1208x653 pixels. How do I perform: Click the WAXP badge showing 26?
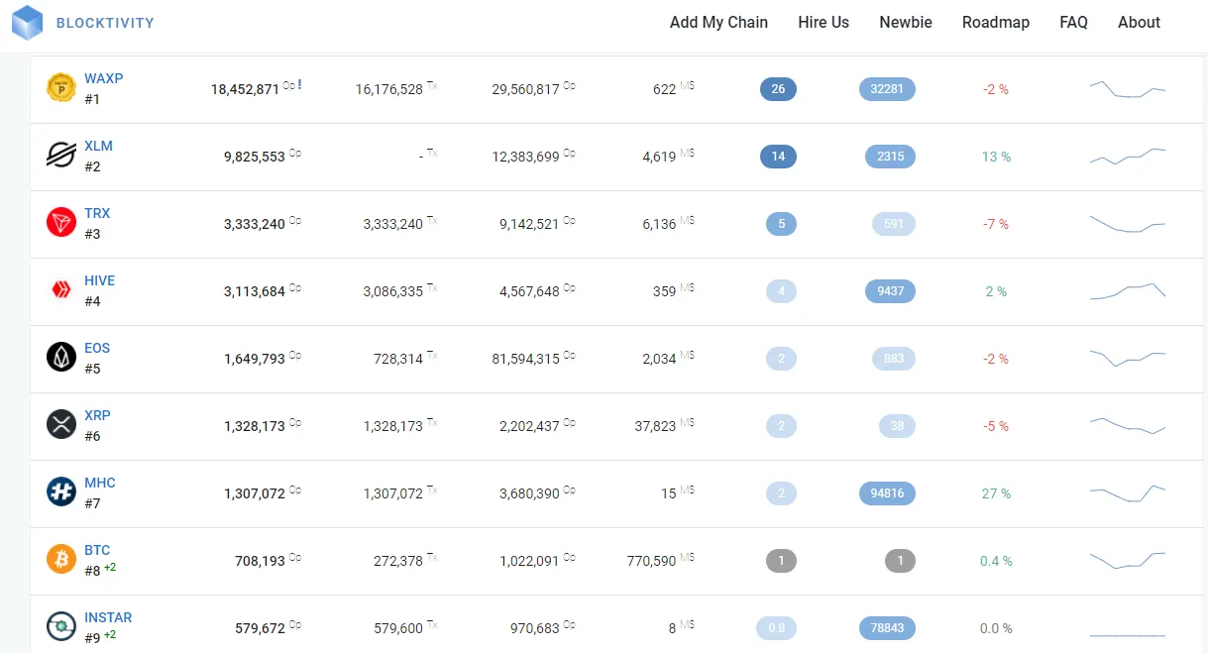(778, 89)
